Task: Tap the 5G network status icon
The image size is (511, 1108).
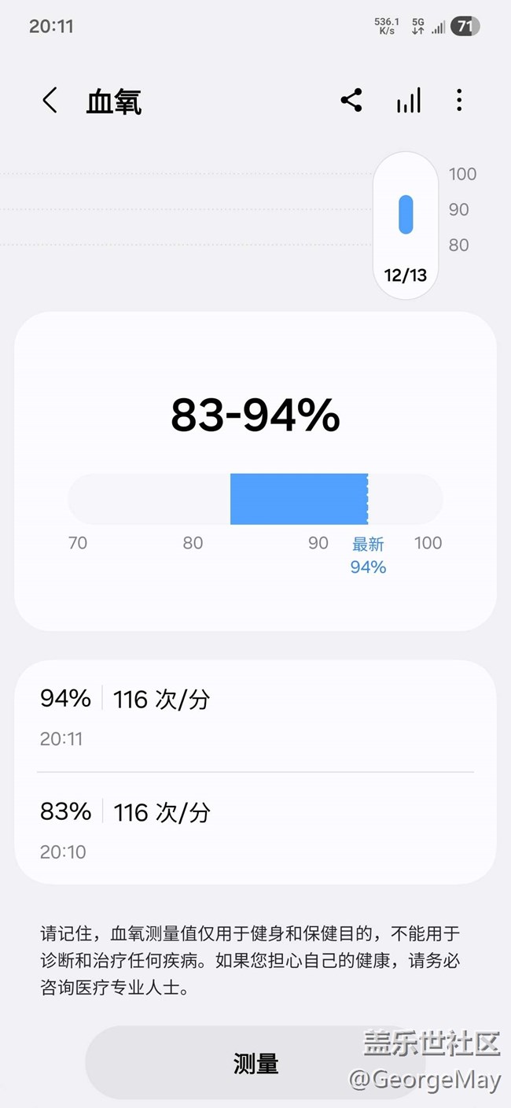Action: (x=417, y=27)
